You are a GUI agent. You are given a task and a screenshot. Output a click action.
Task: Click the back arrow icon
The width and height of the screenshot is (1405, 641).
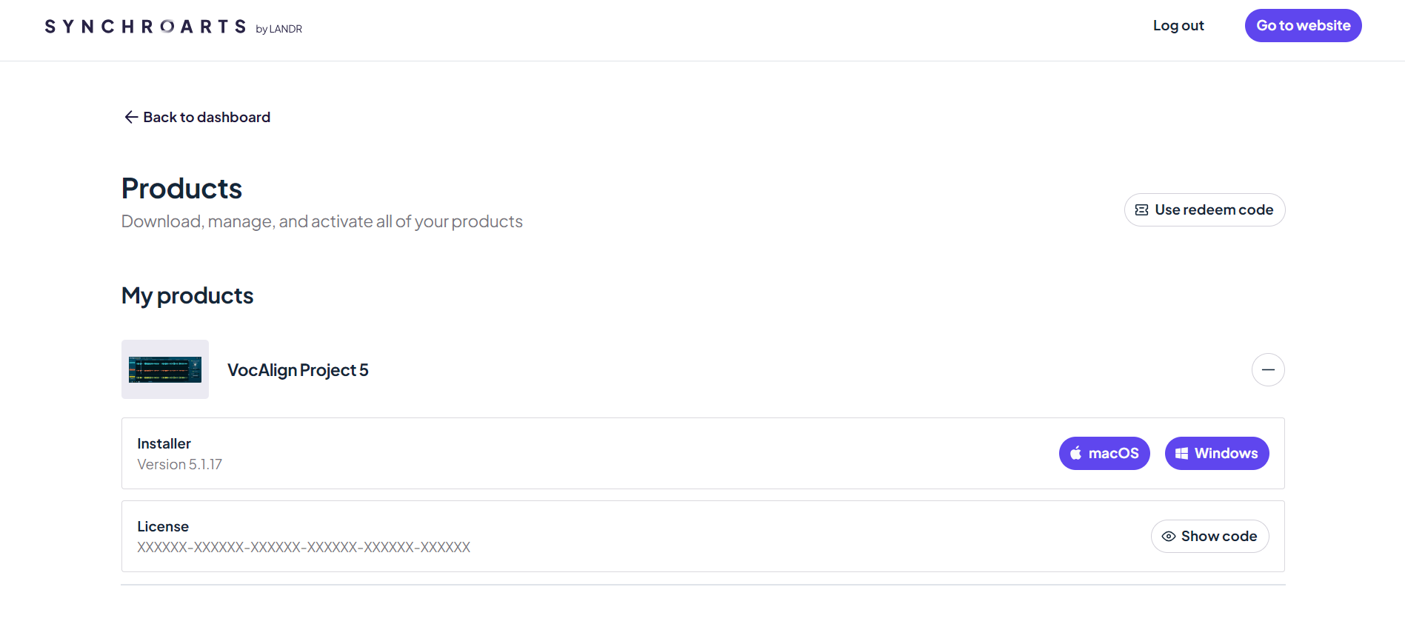(x=131, y=117)
